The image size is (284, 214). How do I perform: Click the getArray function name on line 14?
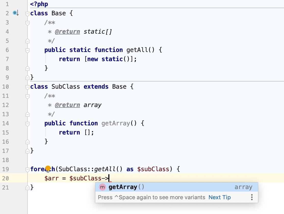[115, 123]
